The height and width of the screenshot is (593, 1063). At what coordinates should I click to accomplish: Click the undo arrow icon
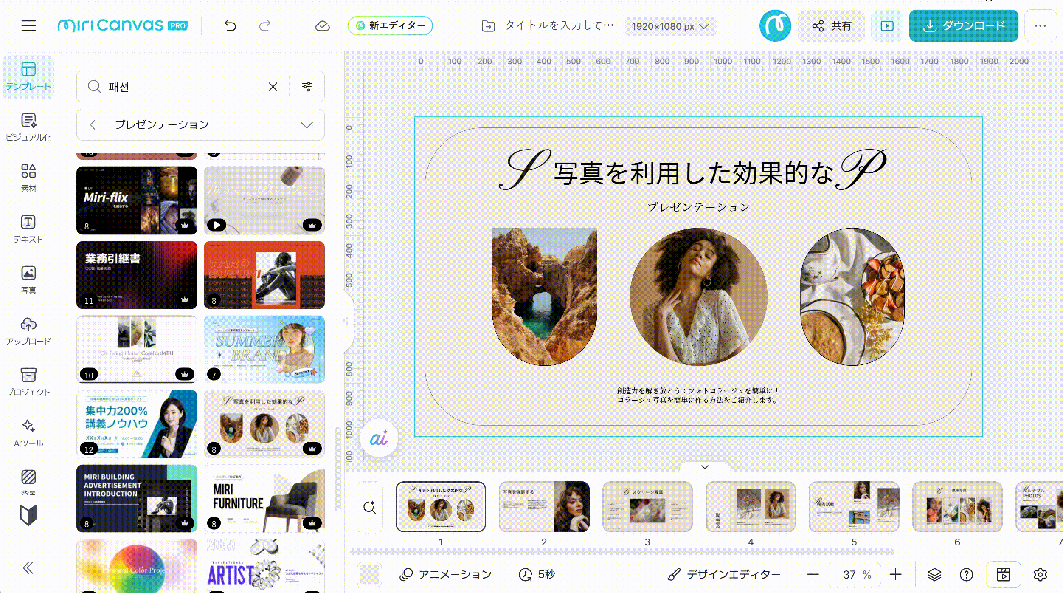coord(230,26)
